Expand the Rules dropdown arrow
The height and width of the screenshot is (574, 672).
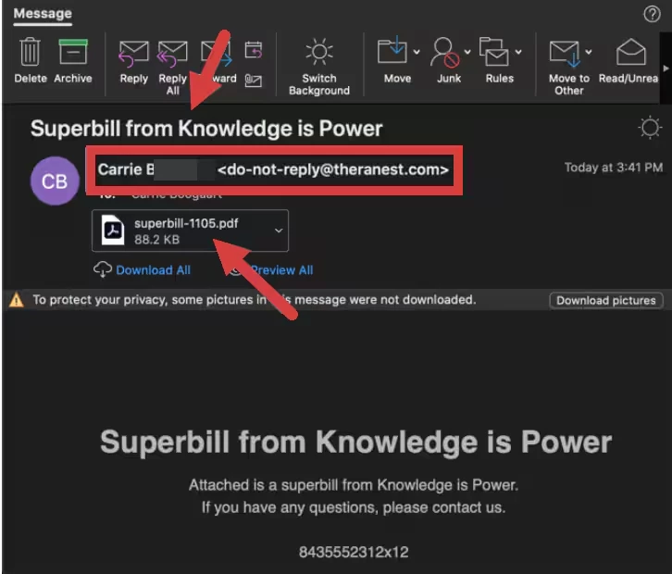518,52
